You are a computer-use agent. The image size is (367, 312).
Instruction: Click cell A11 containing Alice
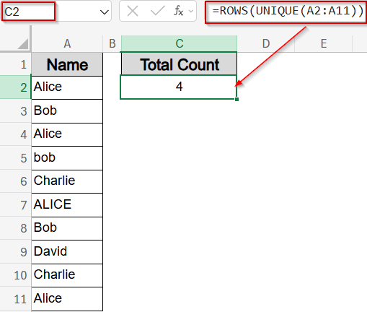click(x=67, y=298)
